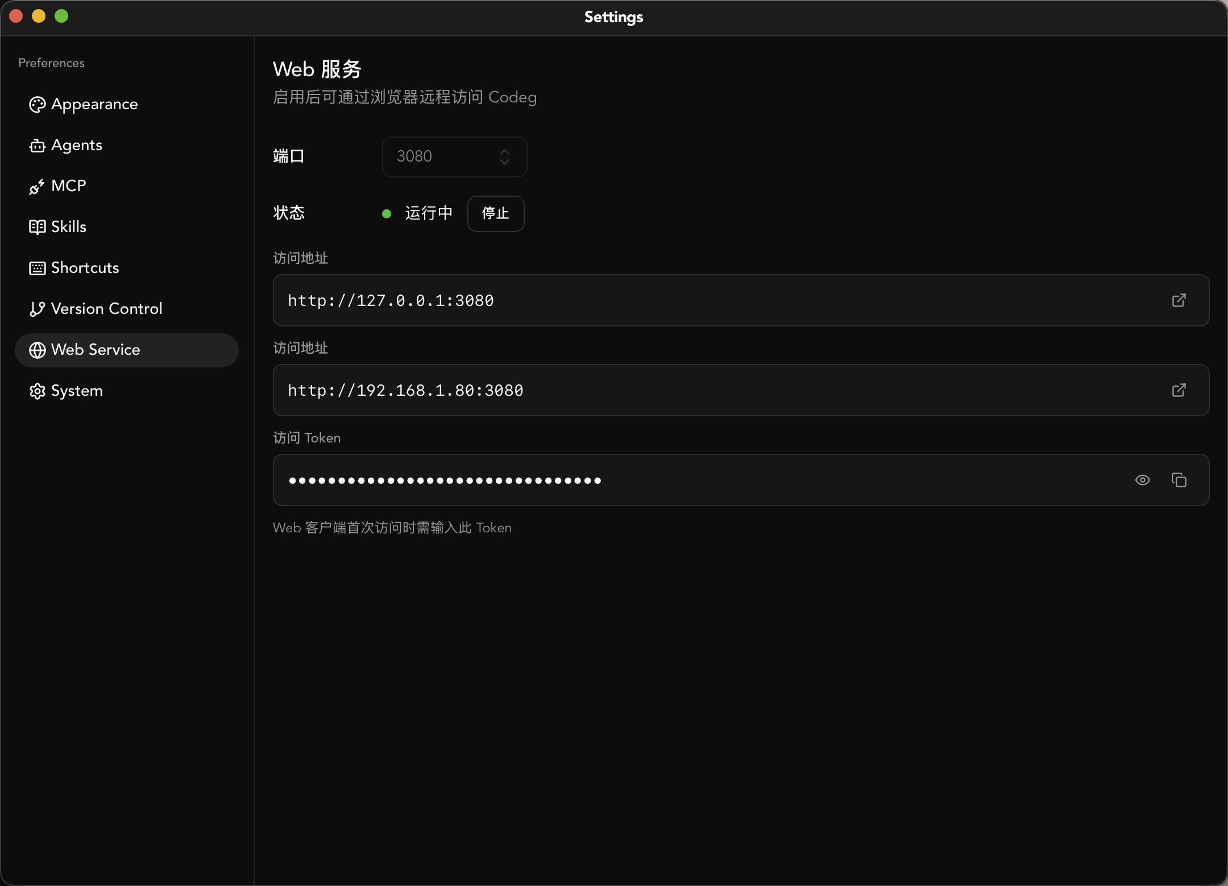Screen dimensions: 1228x886
Task: Select the Web Service sidebar item
Action: tap(126, 350)
